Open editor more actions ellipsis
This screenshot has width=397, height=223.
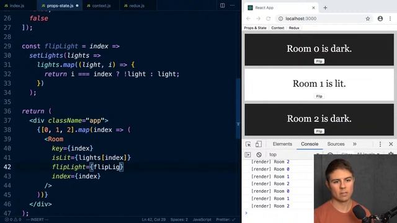tap(232, 6)
